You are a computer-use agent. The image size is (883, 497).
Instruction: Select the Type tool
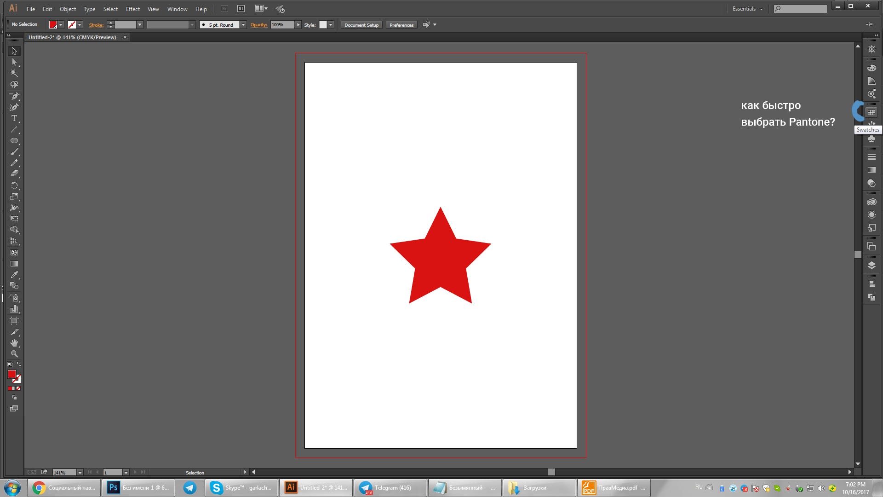pyautogui.click(x=14, y=118)
